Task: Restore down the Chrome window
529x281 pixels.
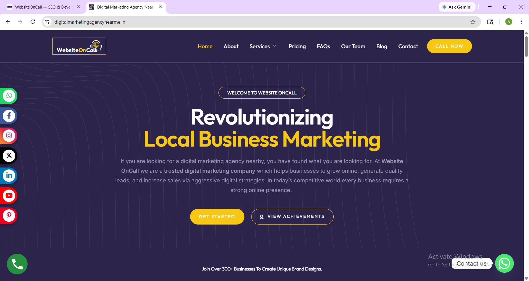Action: pyautogui.click(x=505, y=7)
